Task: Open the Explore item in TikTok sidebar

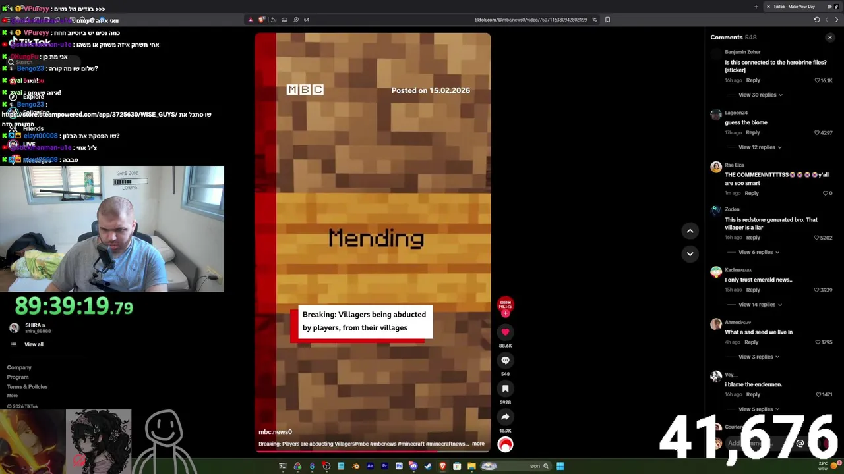Action: pyautogui.click(x=26, y=97)
